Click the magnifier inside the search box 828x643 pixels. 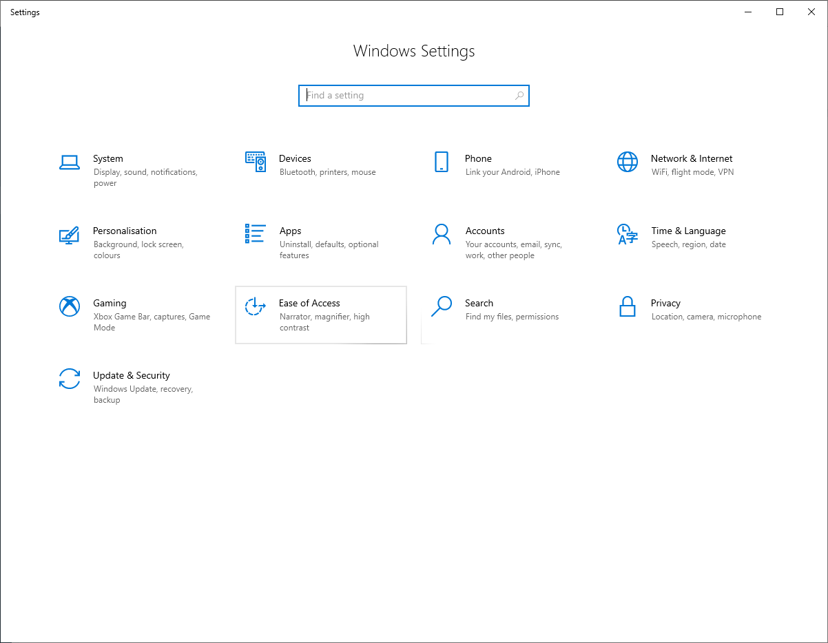[x=519, y=96]
